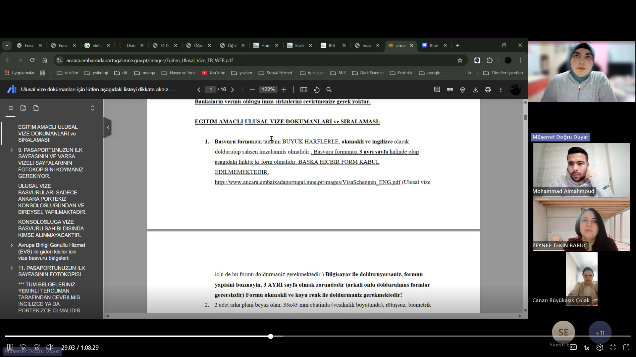Open the PDF search magnifier icon

tap(329, 90)
